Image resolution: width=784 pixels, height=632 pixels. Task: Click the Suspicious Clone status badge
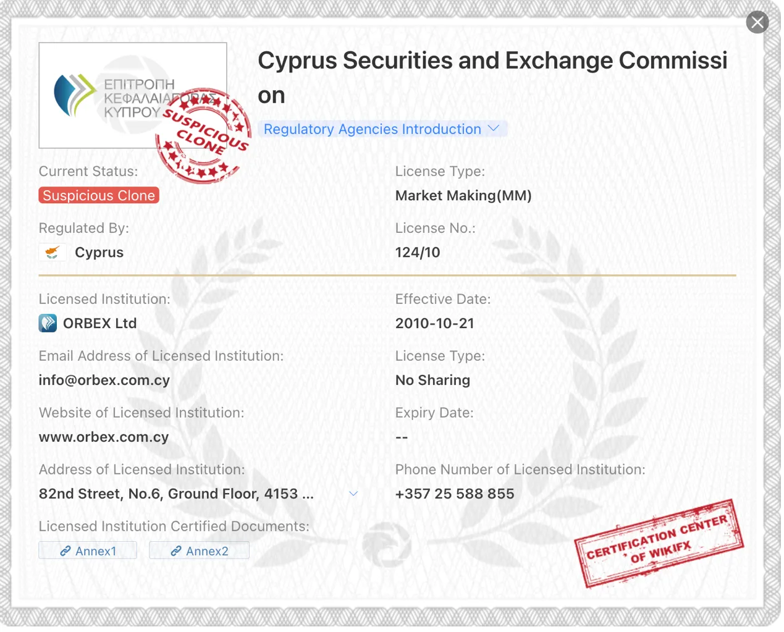(x=99, y=195)
